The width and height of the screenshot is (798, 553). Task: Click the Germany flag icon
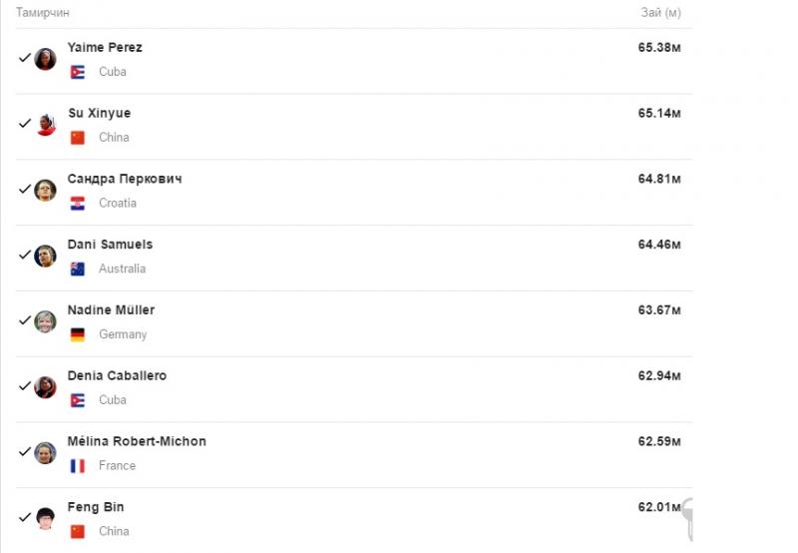77,335
